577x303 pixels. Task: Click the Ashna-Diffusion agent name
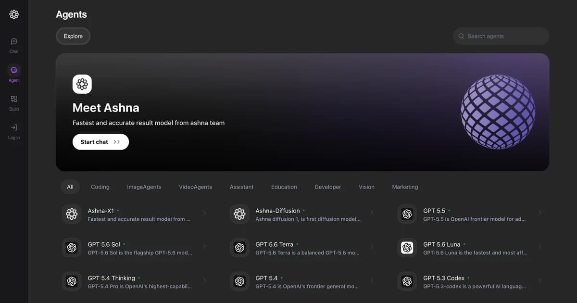277,211
